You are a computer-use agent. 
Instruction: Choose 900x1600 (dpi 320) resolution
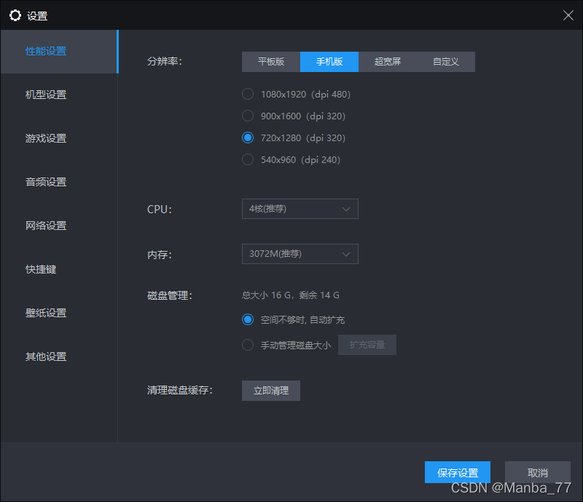[x=294, y=116]
